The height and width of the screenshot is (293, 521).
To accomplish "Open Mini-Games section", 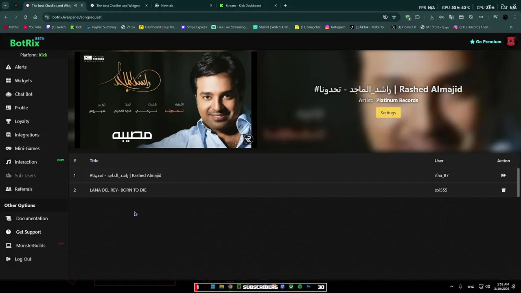I will coord(27,149).
